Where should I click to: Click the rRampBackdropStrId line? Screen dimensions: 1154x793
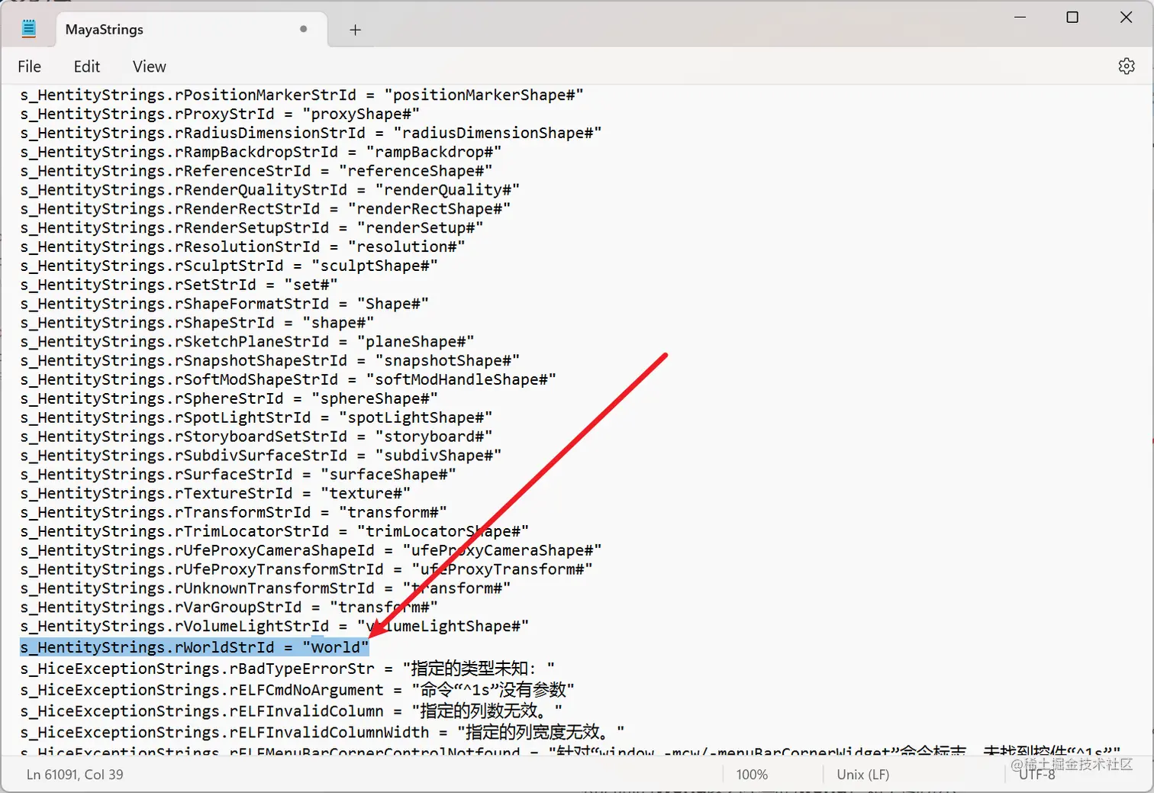tap(261, 152)
